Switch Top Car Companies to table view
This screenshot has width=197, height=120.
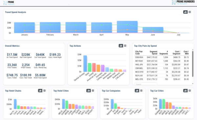click(141, 91)
